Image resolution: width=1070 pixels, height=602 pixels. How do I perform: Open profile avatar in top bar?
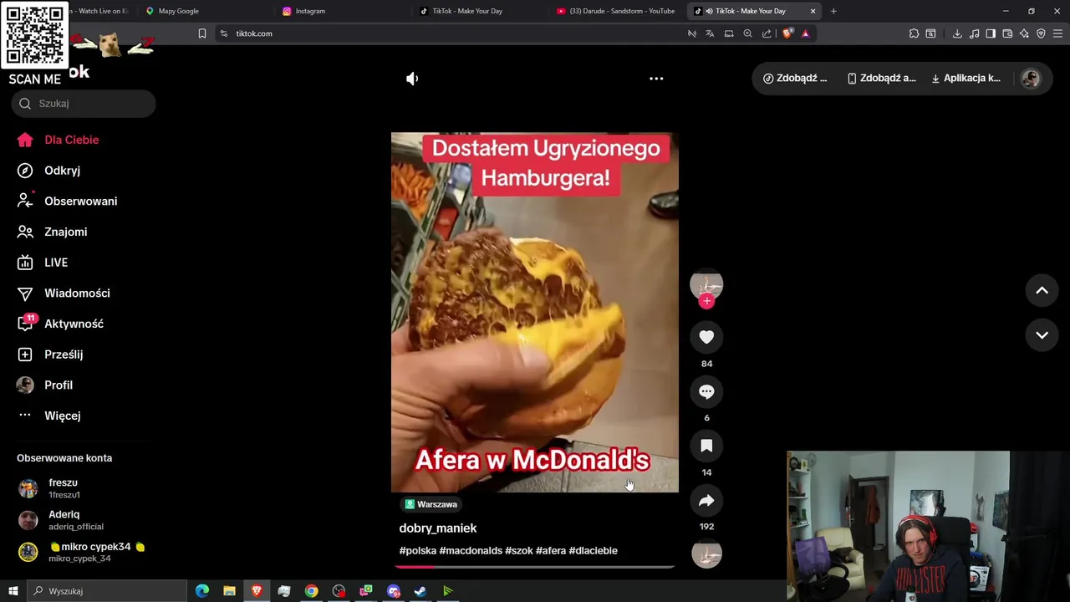1031,79
